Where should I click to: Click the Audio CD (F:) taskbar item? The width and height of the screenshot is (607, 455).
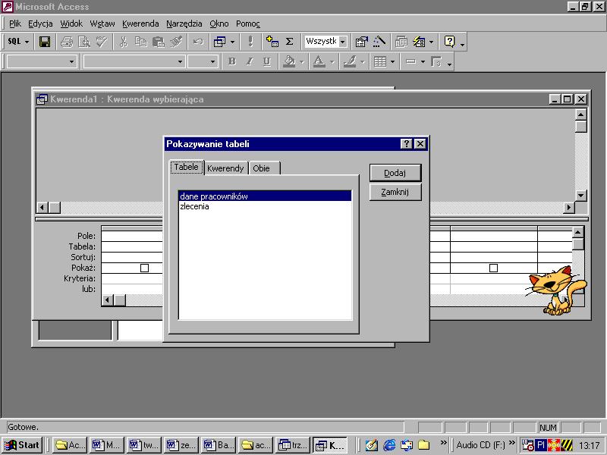480,445
